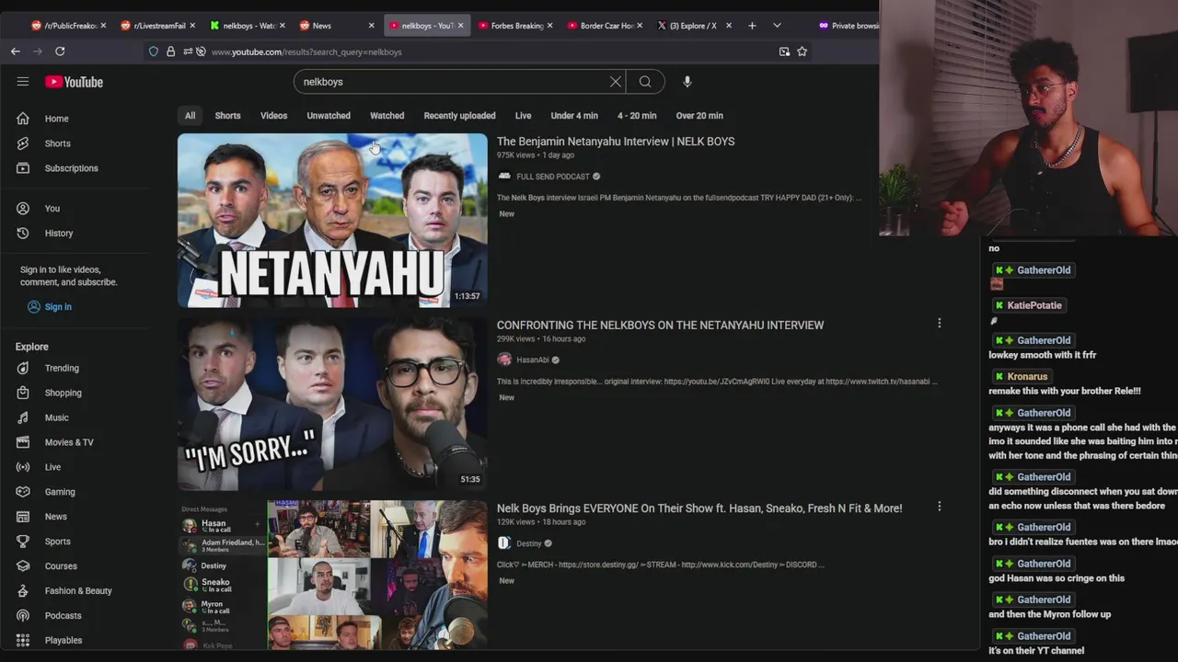This screenshot has width=1178, height=662.
Task: Open the Destiny channel link
Action: (529, 543)
